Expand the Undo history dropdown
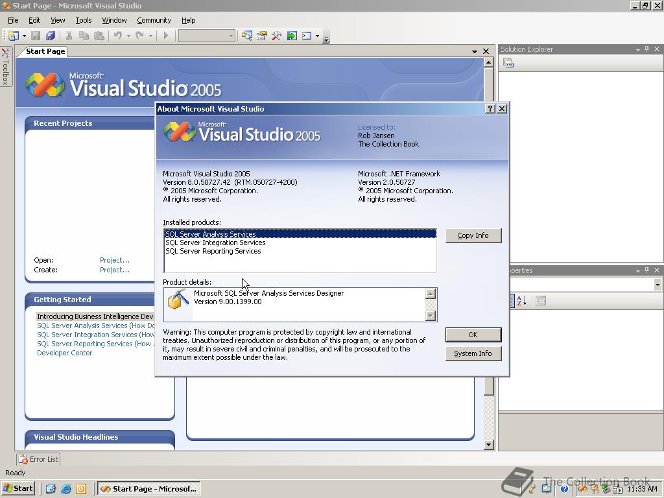Image resolution: width=664 pixels, height=498 pixels. [129, 36]
